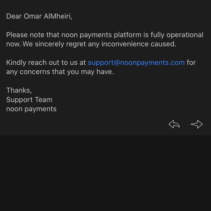
Task: Tap the 'noon payments' signature text
Action: 31,109
